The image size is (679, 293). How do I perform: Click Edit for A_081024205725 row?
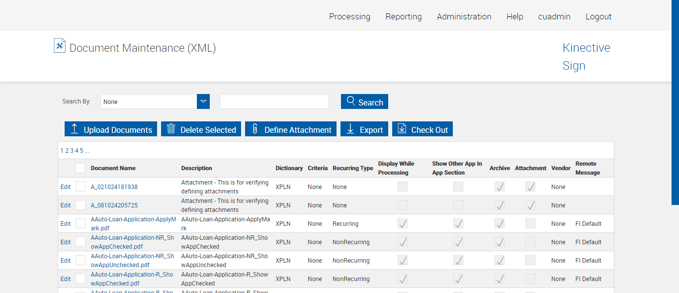[x=66, y=205]
